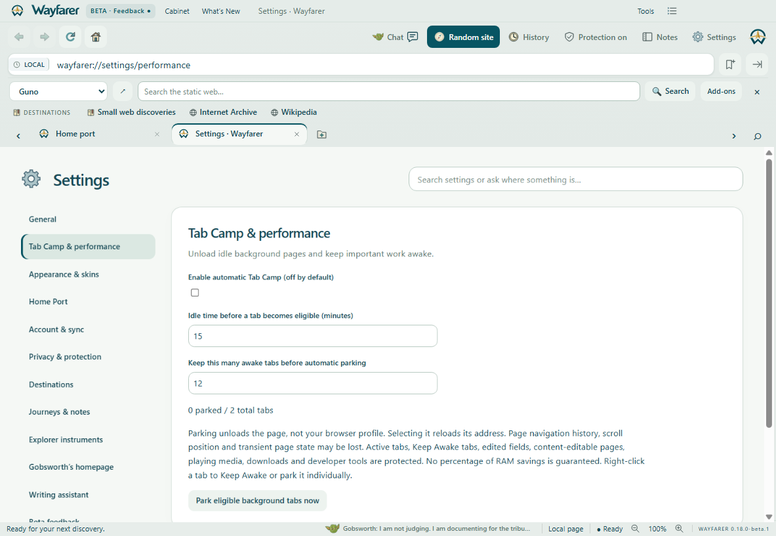The width and height of the screenshot is (776, 536).
Task: Open the Guno search engine dropdown
Action: click(58, 92)
